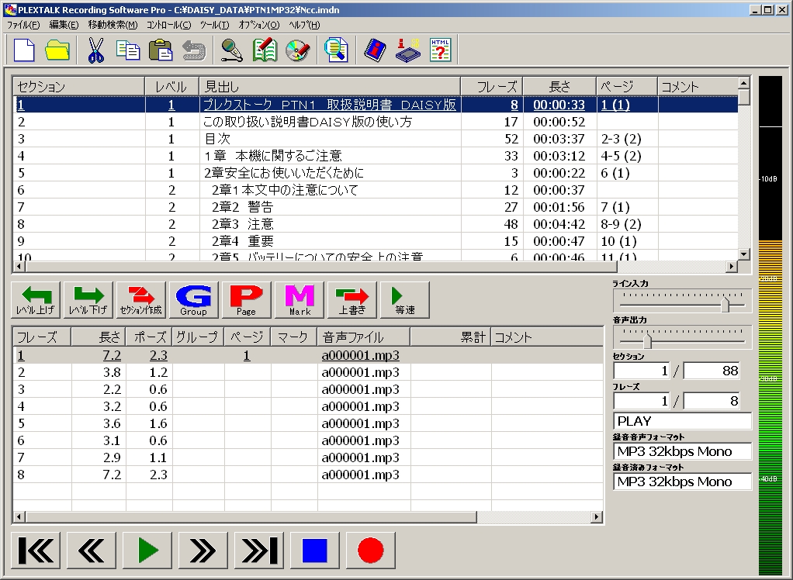Start recording with the red circle button
Viewport: 793px width, 580px height.
371,551
